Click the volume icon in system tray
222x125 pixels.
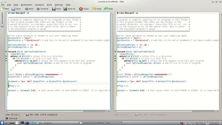click(190, 123)
